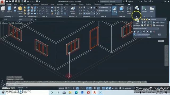Click the Rectangle tool in Draw panel

point(43,13)
